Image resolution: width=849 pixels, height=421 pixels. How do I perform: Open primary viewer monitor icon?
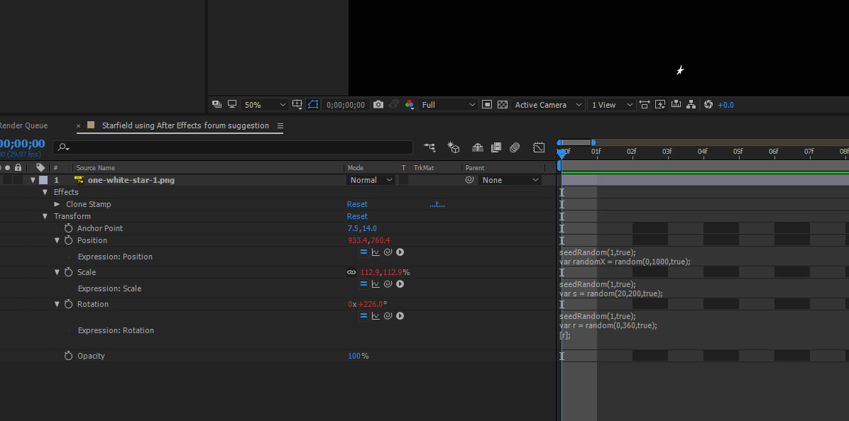pyautogui.click(x=232, y=104)
